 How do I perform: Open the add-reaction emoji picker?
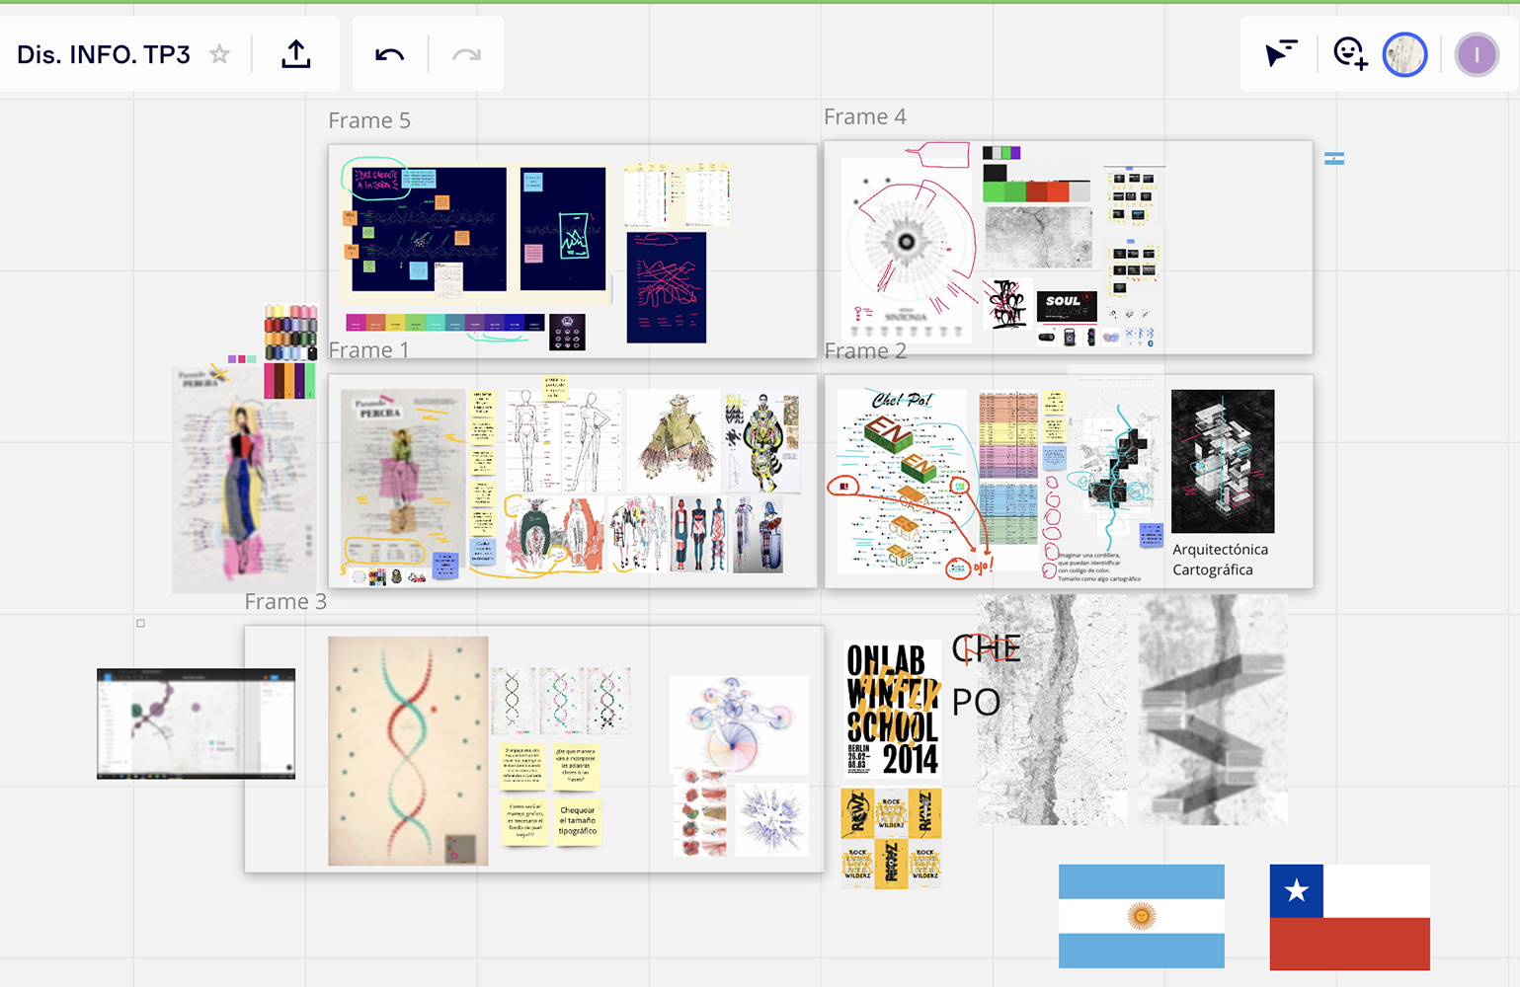pos(1349,54)
